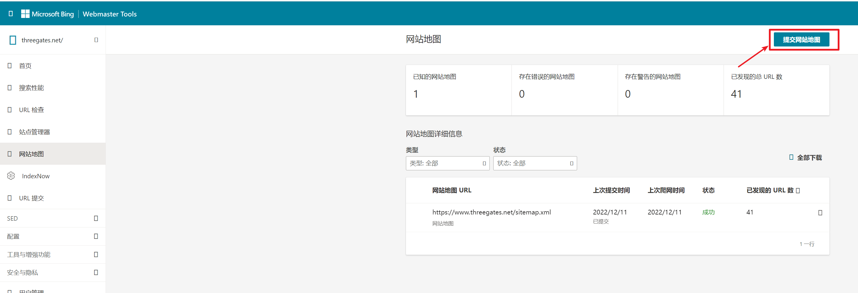
Task: Click the download icon next to 全部下载
Action: pos(792,157)
